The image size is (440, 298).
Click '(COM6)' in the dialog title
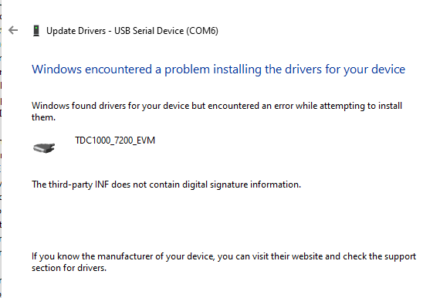coord(202,31)
